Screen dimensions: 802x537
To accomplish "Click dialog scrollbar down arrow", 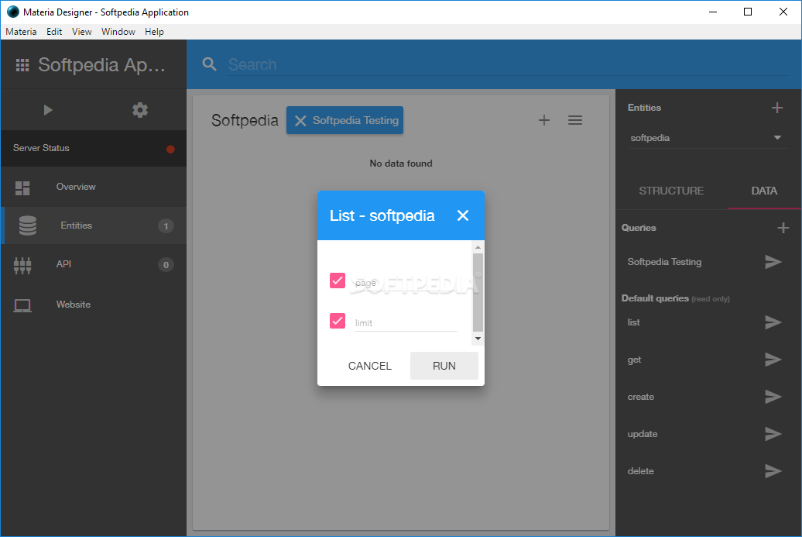I will 478,339.
